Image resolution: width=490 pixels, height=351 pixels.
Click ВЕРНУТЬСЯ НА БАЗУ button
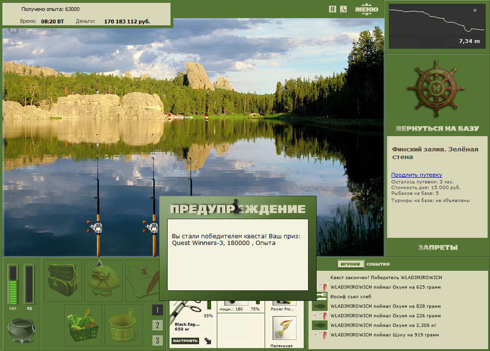click(437, 129)
